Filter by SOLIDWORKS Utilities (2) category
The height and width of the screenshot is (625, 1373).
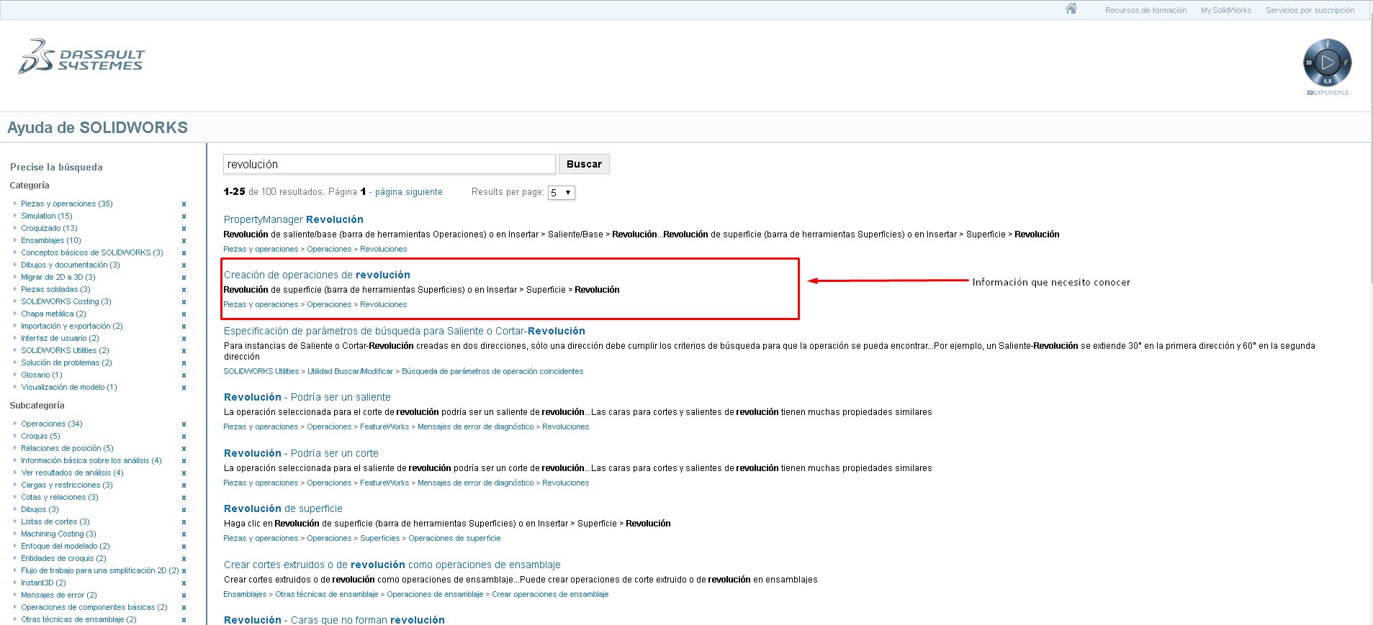point(65,350)
